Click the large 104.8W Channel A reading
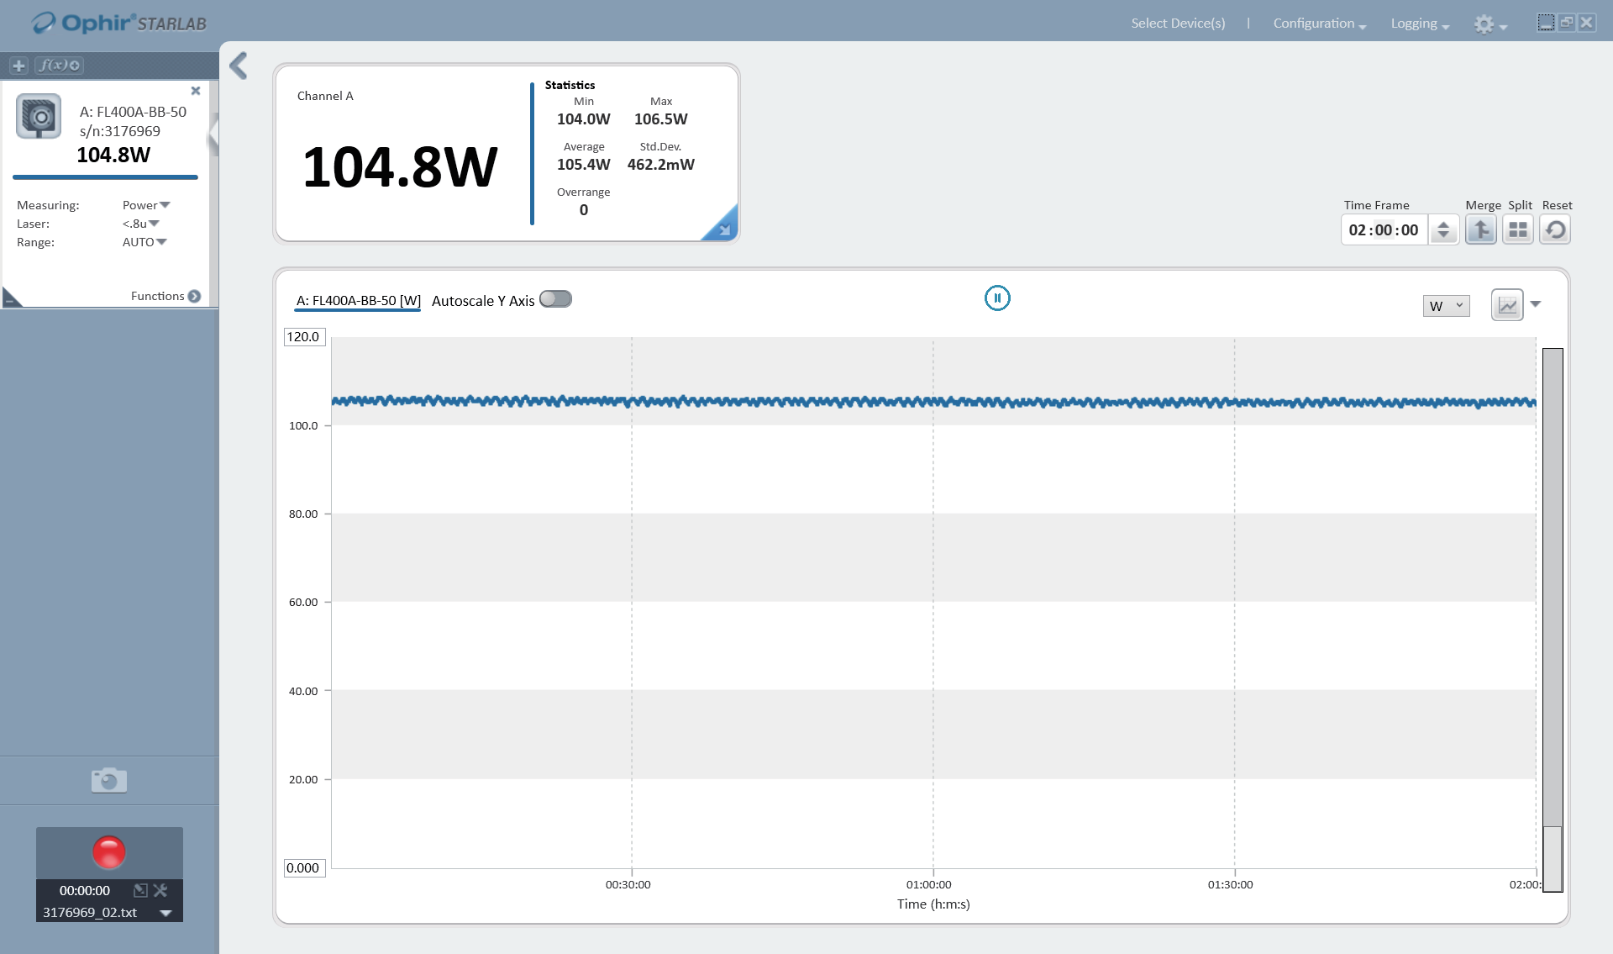The width and height of the screenshot is (1613, 954). 400,166
